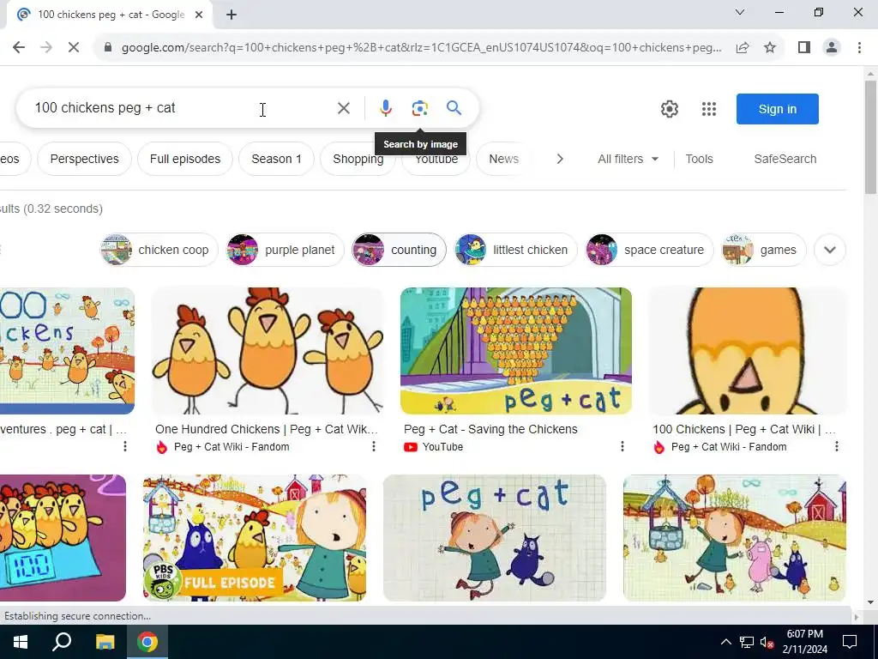
Task: Expand the related topics chevron
Action: point(830,250)
